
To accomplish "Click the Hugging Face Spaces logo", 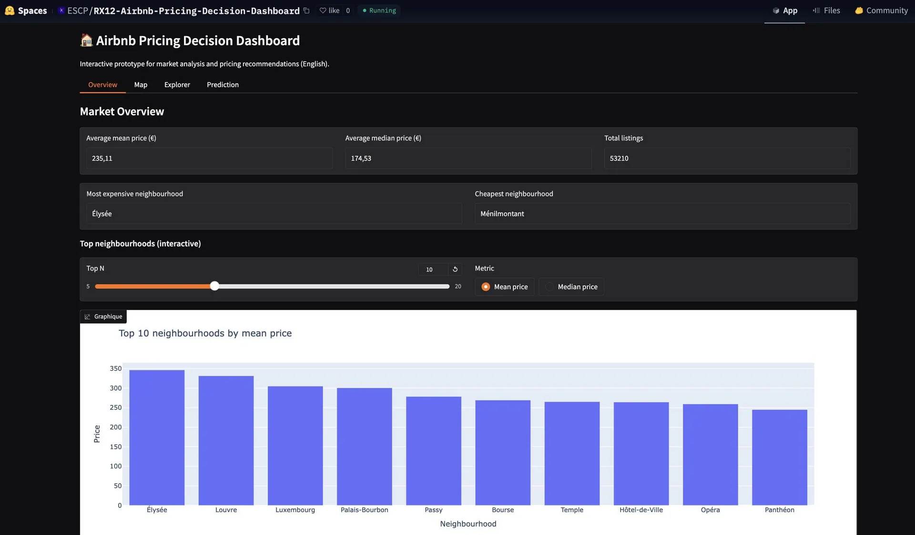I will 10,10.
